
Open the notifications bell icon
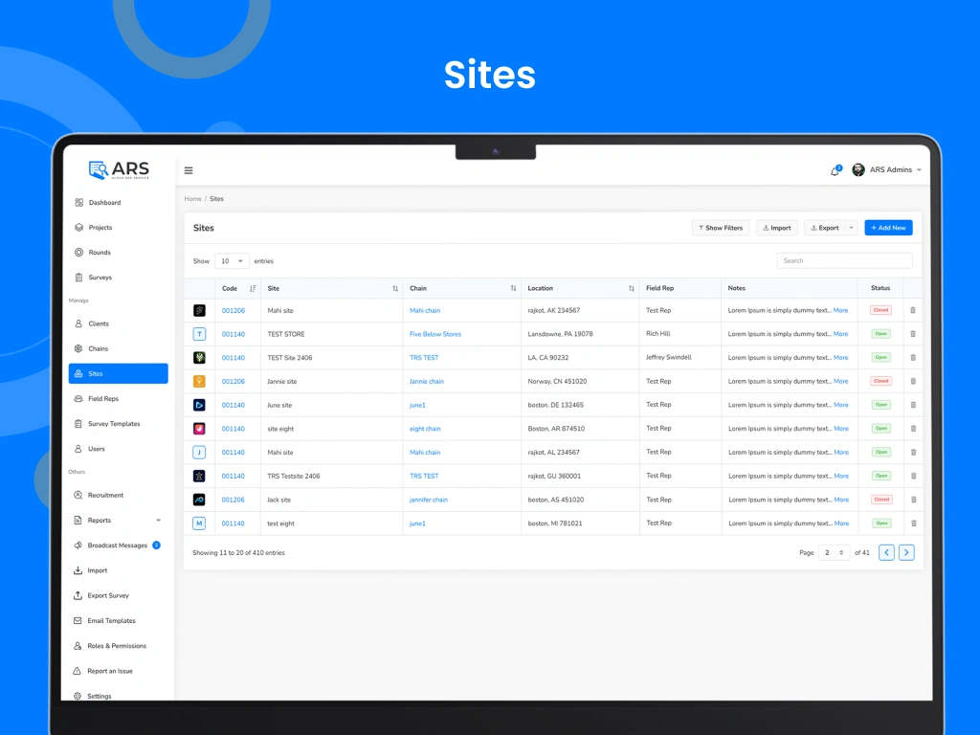(x=835, y=170)
